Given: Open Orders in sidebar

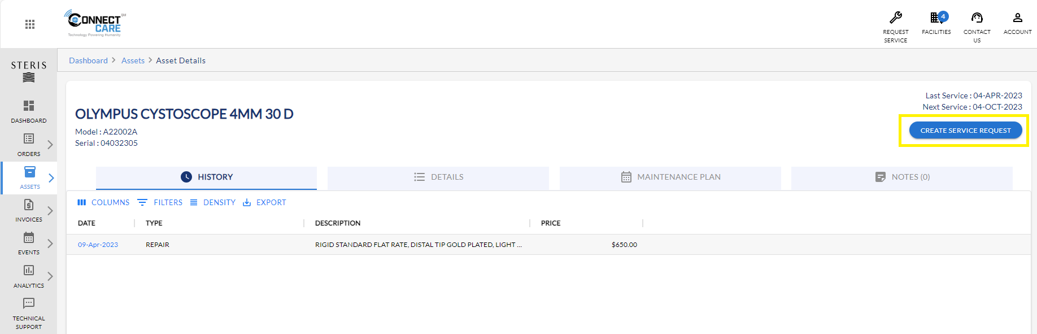Looking at the screenshot, I should [x=29, y=145].
